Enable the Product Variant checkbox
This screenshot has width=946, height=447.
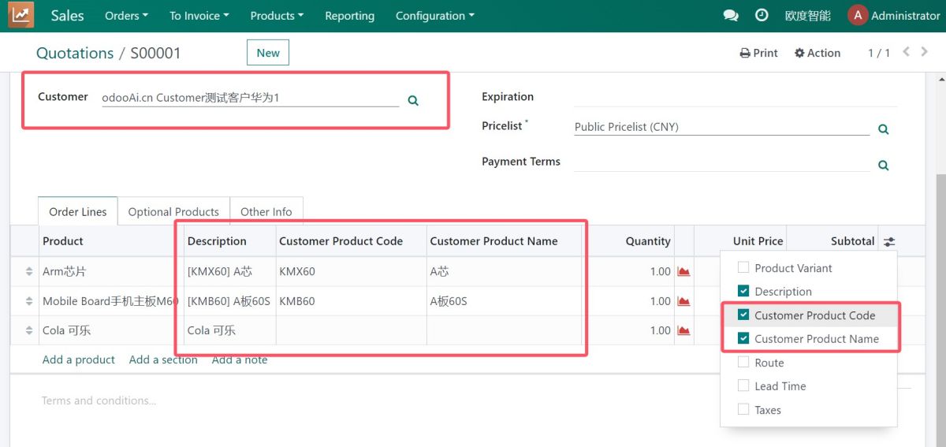point(743,268)
